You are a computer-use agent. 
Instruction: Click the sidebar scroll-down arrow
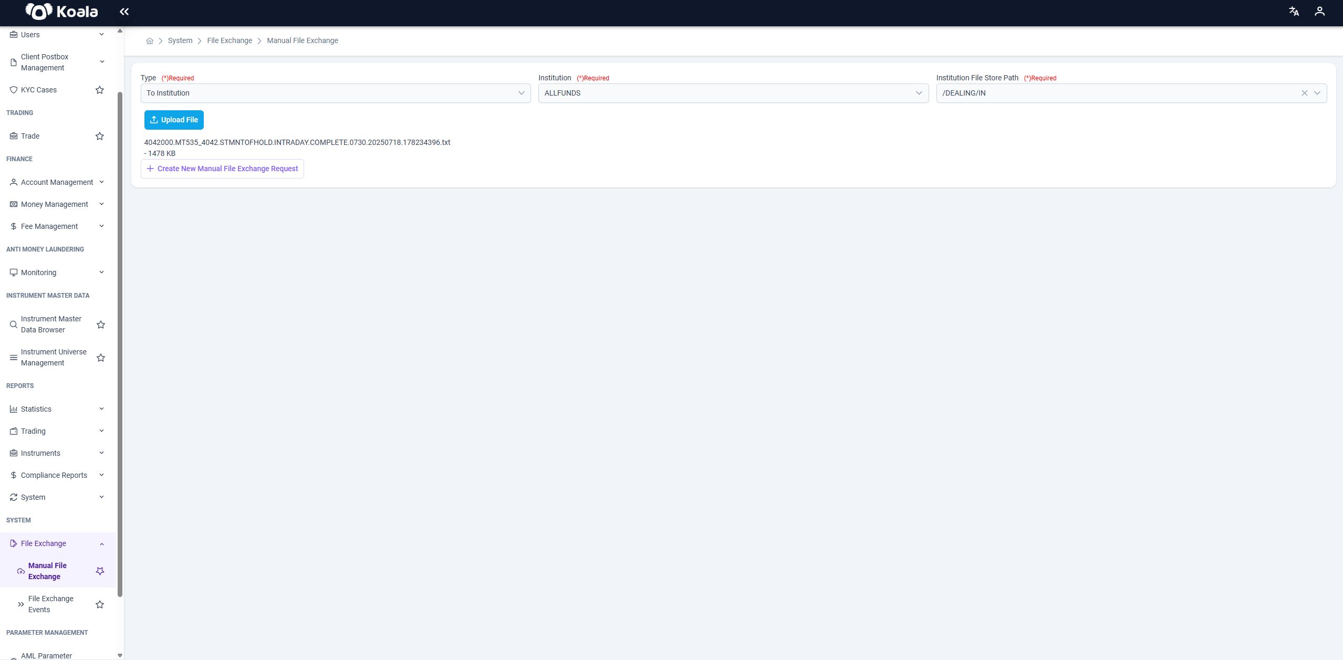pyautogui.click(x=120, y=655)
